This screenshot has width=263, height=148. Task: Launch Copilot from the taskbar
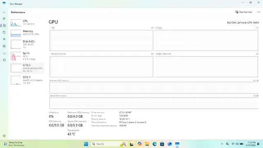pos(139,144)
